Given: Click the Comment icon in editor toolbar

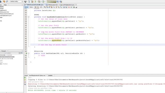Looking at the screenshot, I should [x=74, y=7].
